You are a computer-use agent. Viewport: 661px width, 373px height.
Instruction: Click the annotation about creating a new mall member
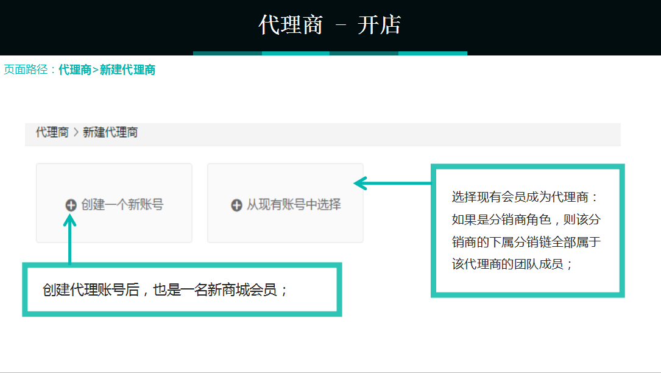pyautogui.click(x=182, y=290)
